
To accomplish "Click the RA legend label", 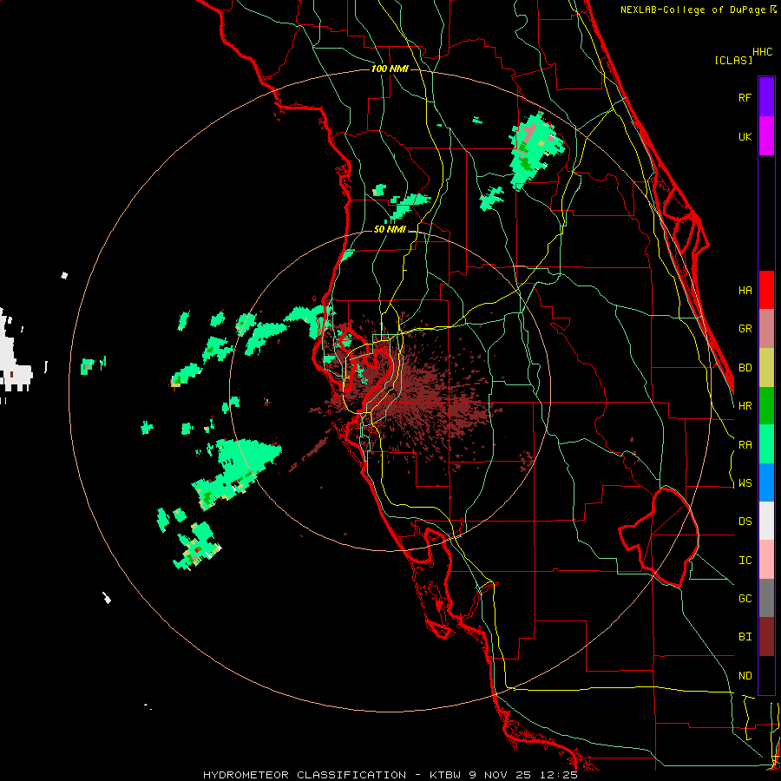I will click(745, 445).
